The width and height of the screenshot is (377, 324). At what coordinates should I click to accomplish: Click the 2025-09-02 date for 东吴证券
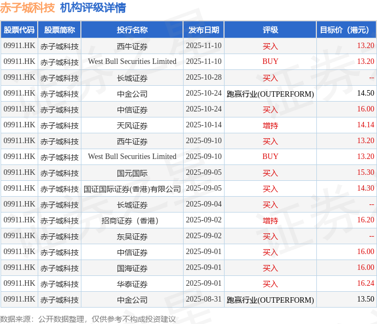[203, 236]
